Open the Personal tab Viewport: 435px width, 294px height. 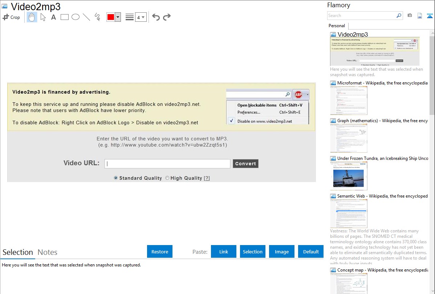pos(337,25)
